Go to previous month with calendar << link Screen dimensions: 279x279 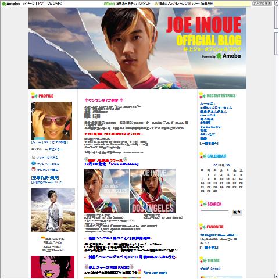point(215,165)
